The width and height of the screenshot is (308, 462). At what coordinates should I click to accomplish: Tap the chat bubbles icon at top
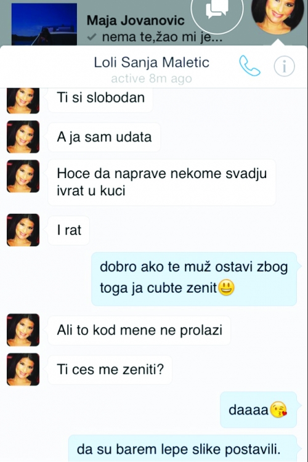pyautogui.click(x=217, y=10)
